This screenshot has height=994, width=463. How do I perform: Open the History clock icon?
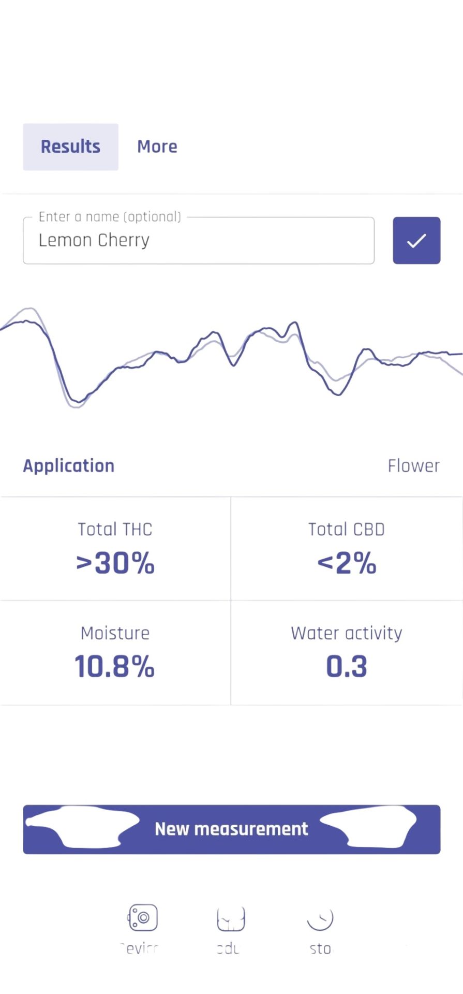tap(320, 918)
